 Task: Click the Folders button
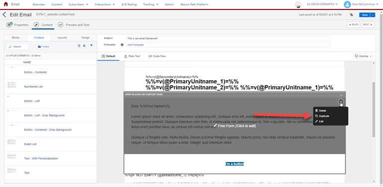coord(43,46)
